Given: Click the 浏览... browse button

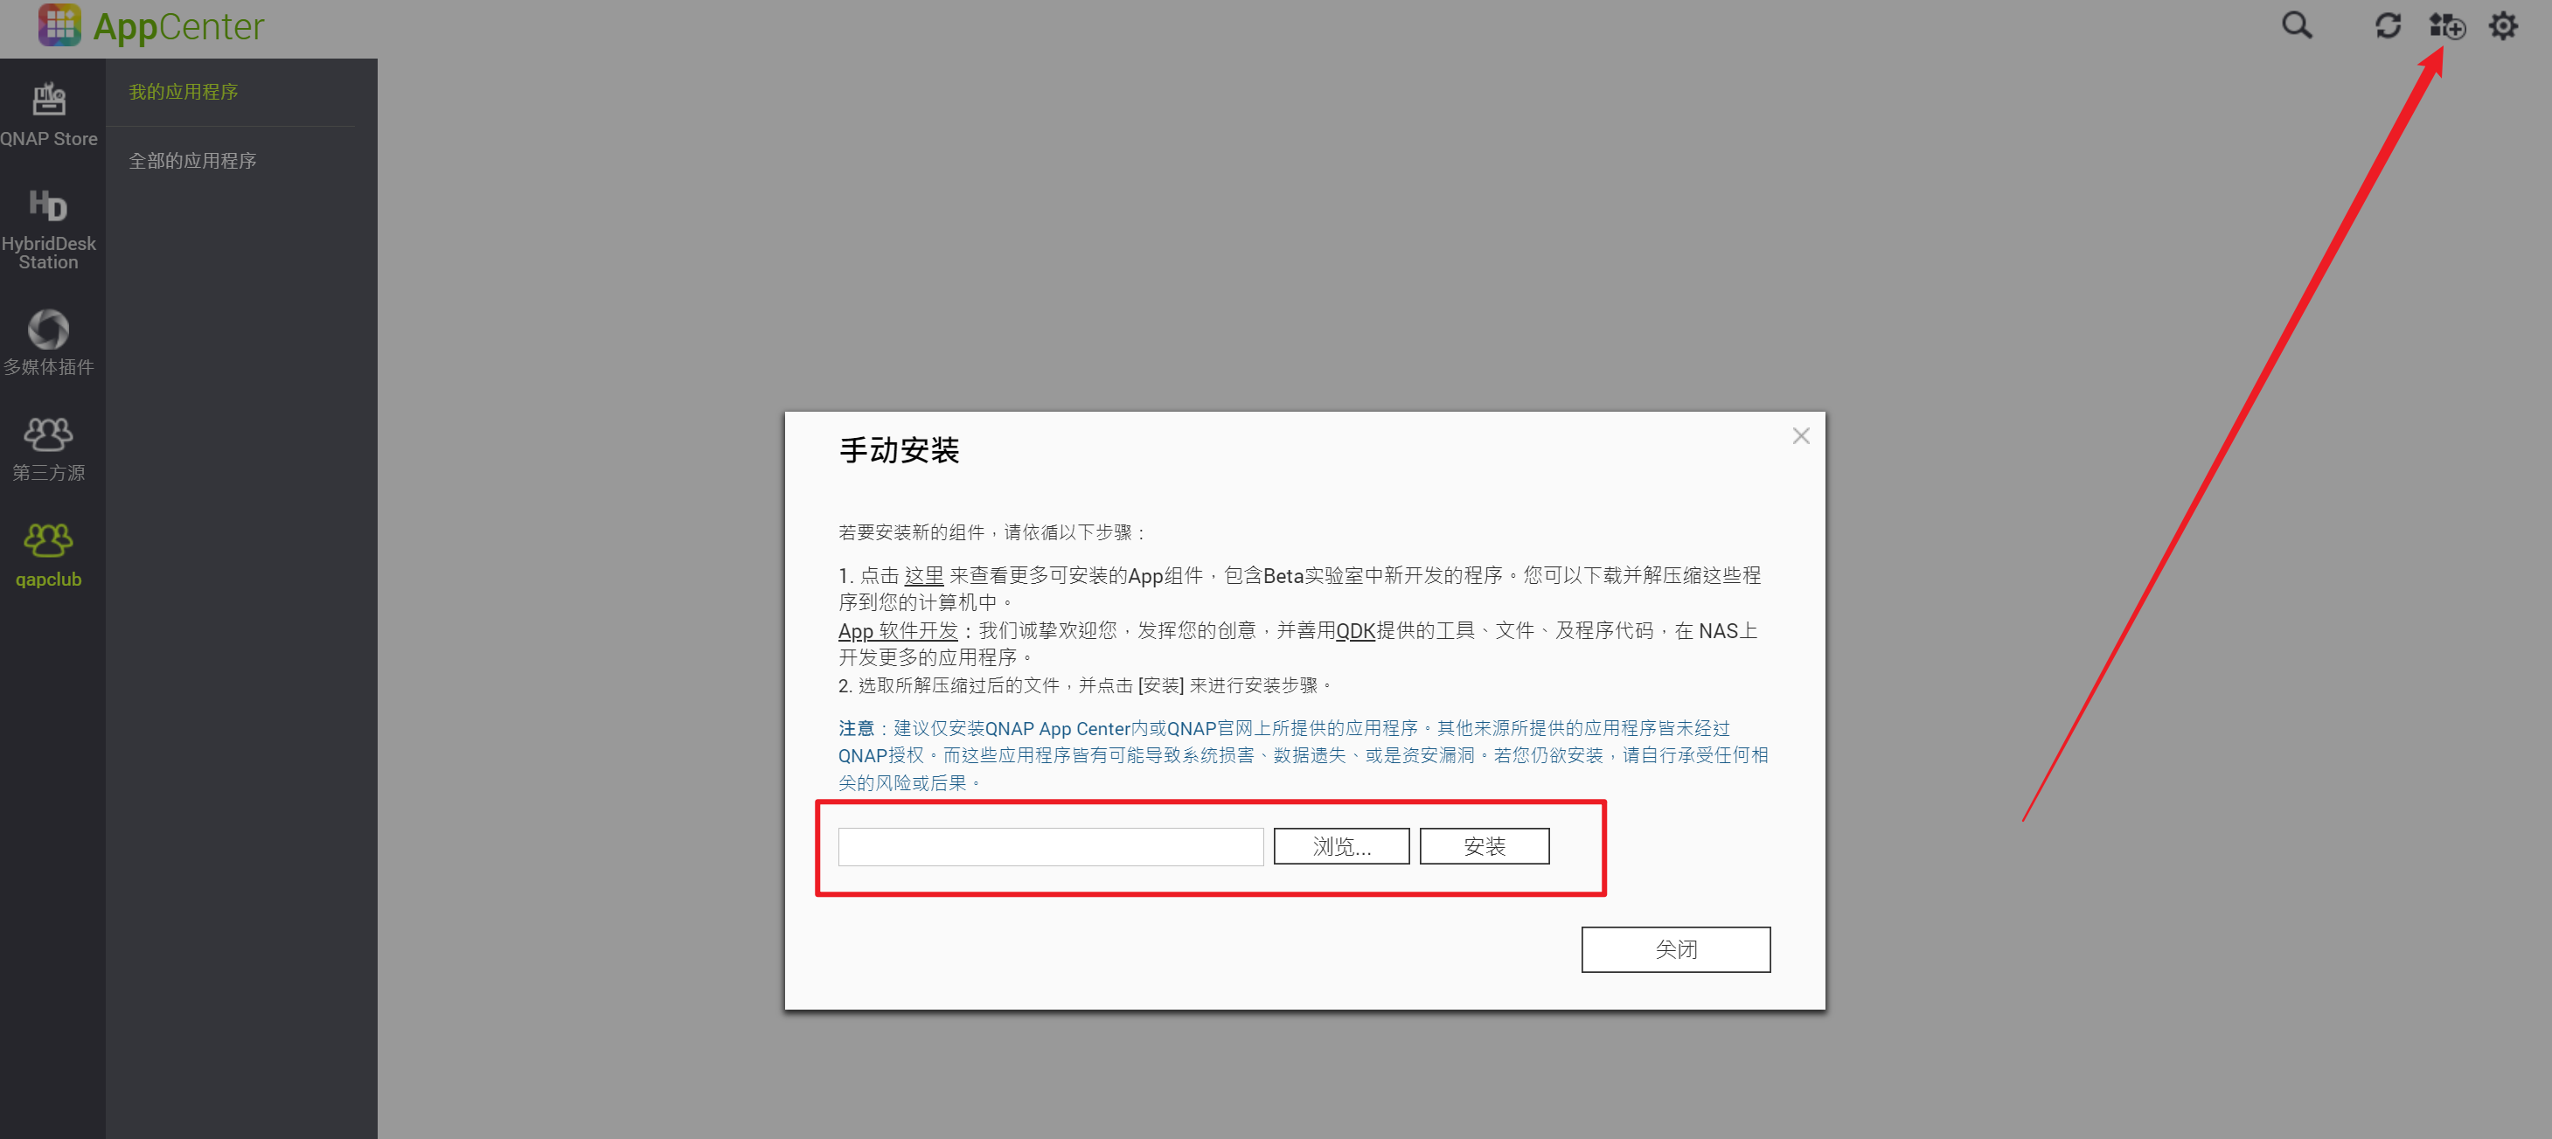Looking at the screenshot, I should (1341, 846).
